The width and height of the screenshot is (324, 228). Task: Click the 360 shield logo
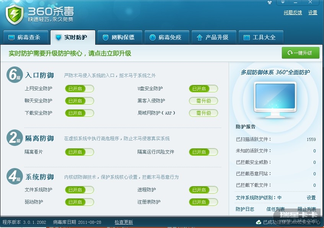click(x=14, y=14)
